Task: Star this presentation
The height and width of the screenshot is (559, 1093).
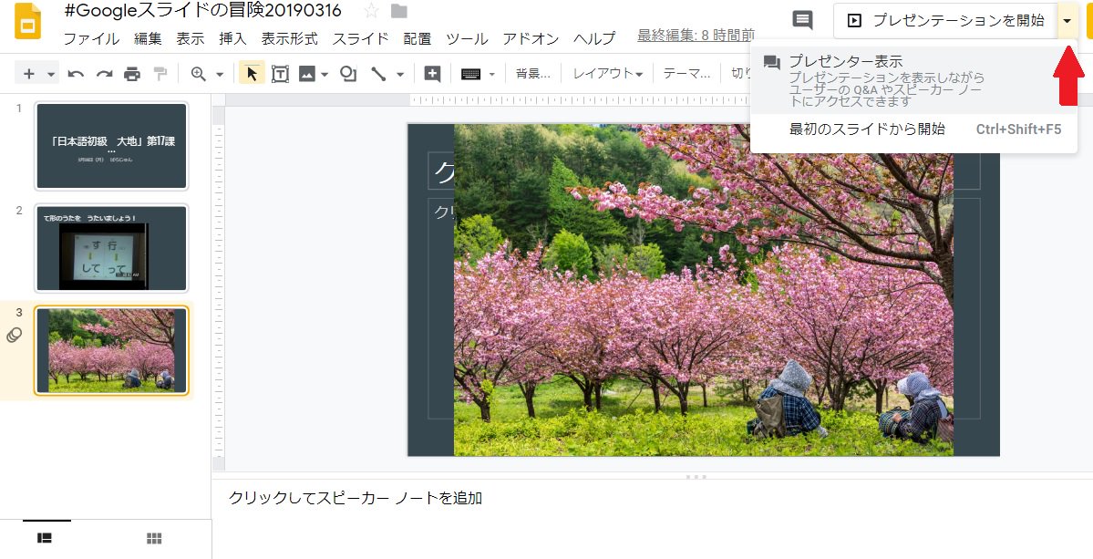Action: point(372,11)
